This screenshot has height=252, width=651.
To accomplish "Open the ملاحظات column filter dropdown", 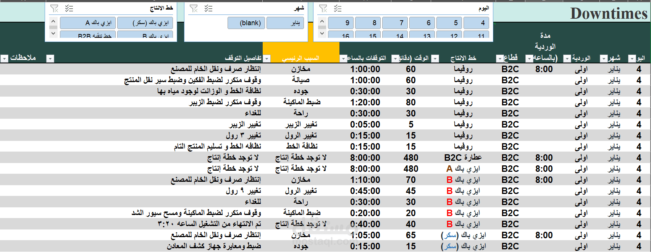I will 4,59.
